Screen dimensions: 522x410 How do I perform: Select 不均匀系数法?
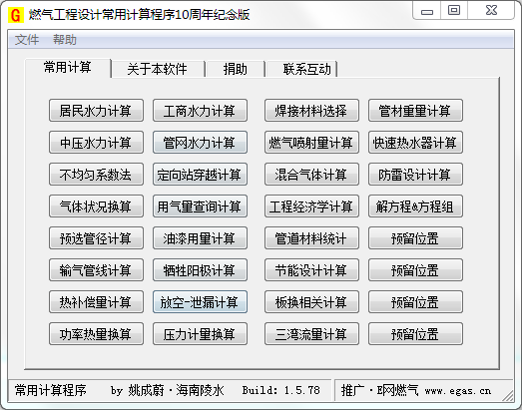96,175
